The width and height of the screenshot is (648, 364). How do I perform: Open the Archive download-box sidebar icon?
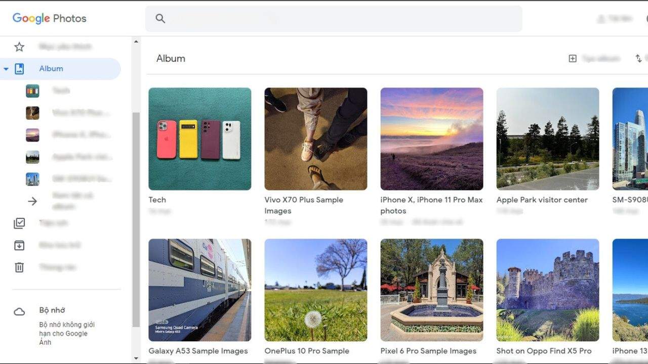click(19, 245)
